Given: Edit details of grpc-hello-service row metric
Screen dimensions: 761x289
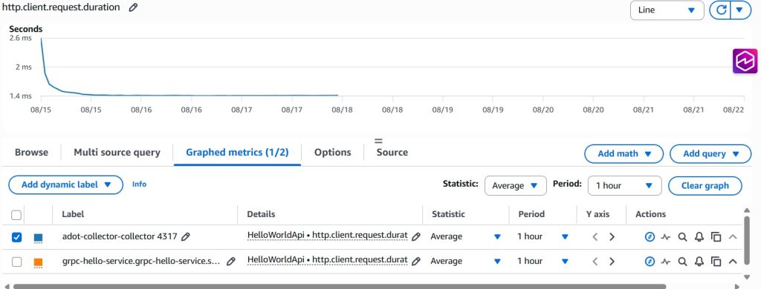Looking at the screenshot, I should pos(416,262).
